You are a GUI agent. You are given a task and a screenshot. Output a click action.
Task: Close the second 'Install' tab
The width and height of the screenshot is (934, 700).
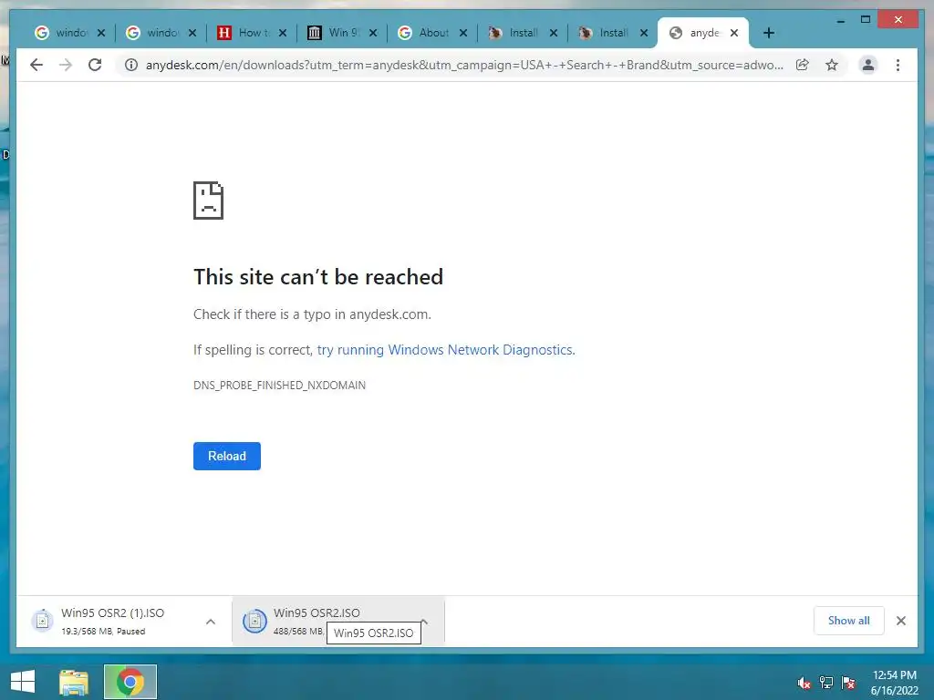pos(644,33)
